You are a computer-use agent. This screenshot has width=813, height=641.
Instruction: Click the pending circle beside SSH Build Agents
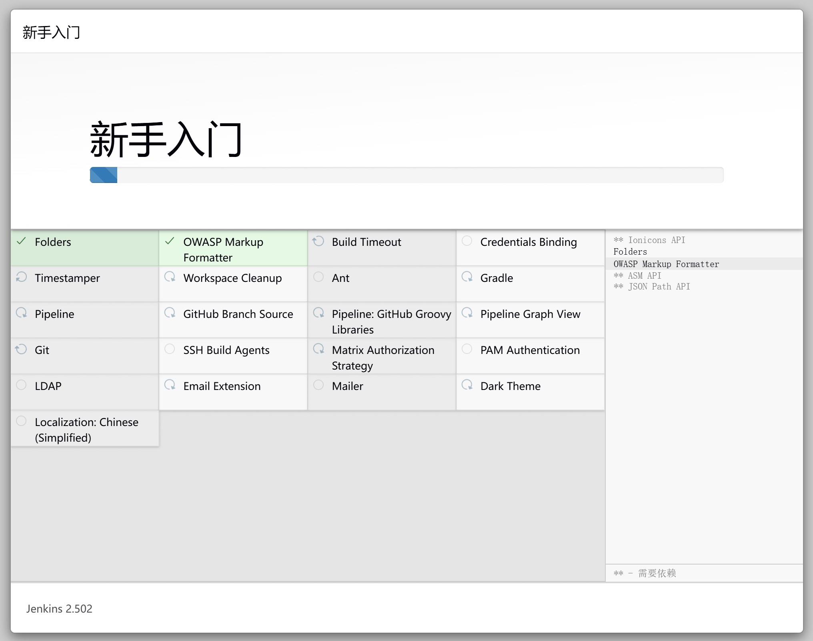coord(170,349)
